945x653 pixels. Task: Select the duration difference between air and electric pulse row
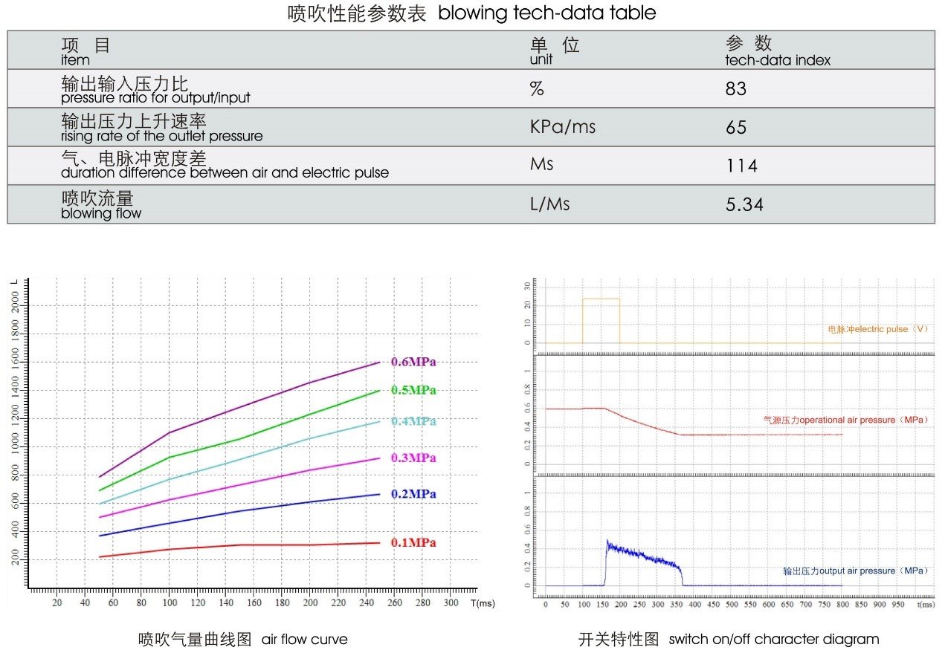(x=225, y=166)
